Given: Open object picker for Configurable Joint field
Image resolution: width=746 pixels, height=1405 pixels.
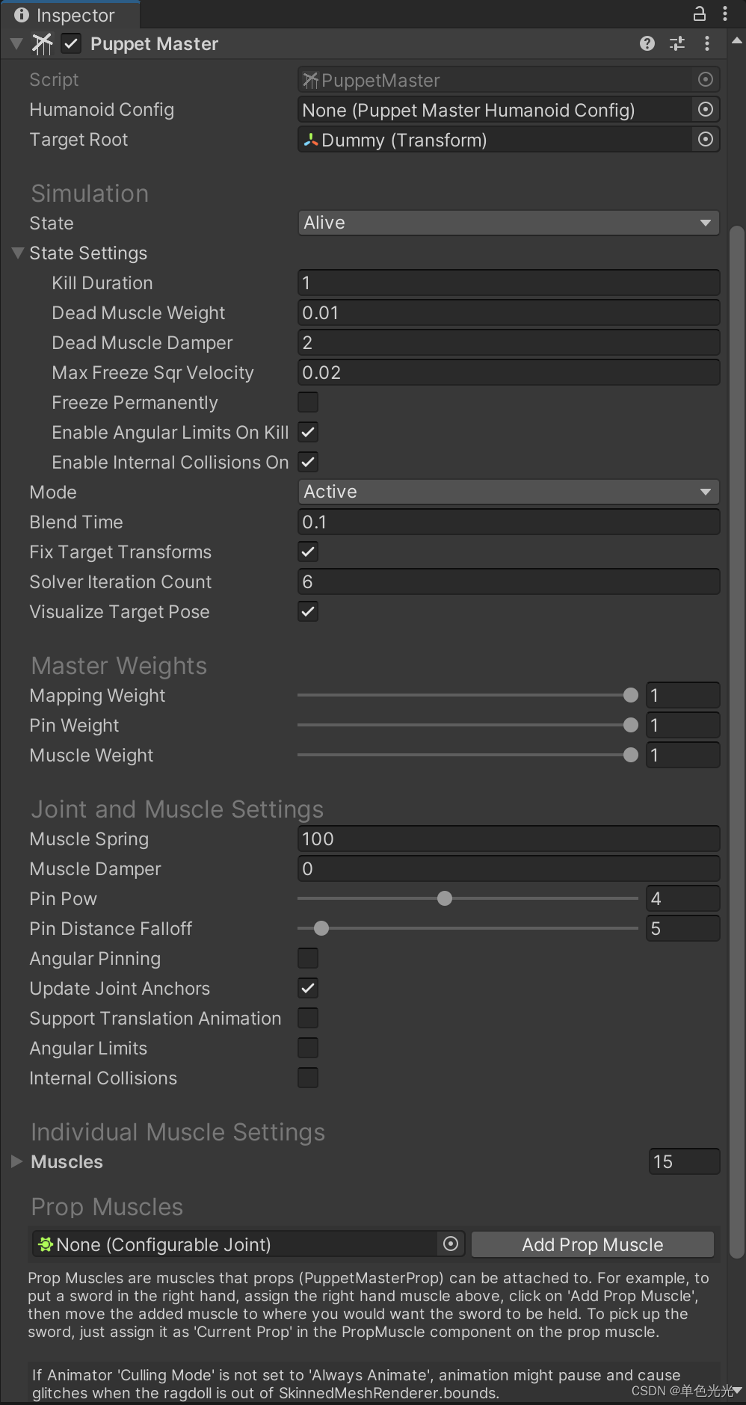Looking at the screenshot, I should [x=451, y=1244].
